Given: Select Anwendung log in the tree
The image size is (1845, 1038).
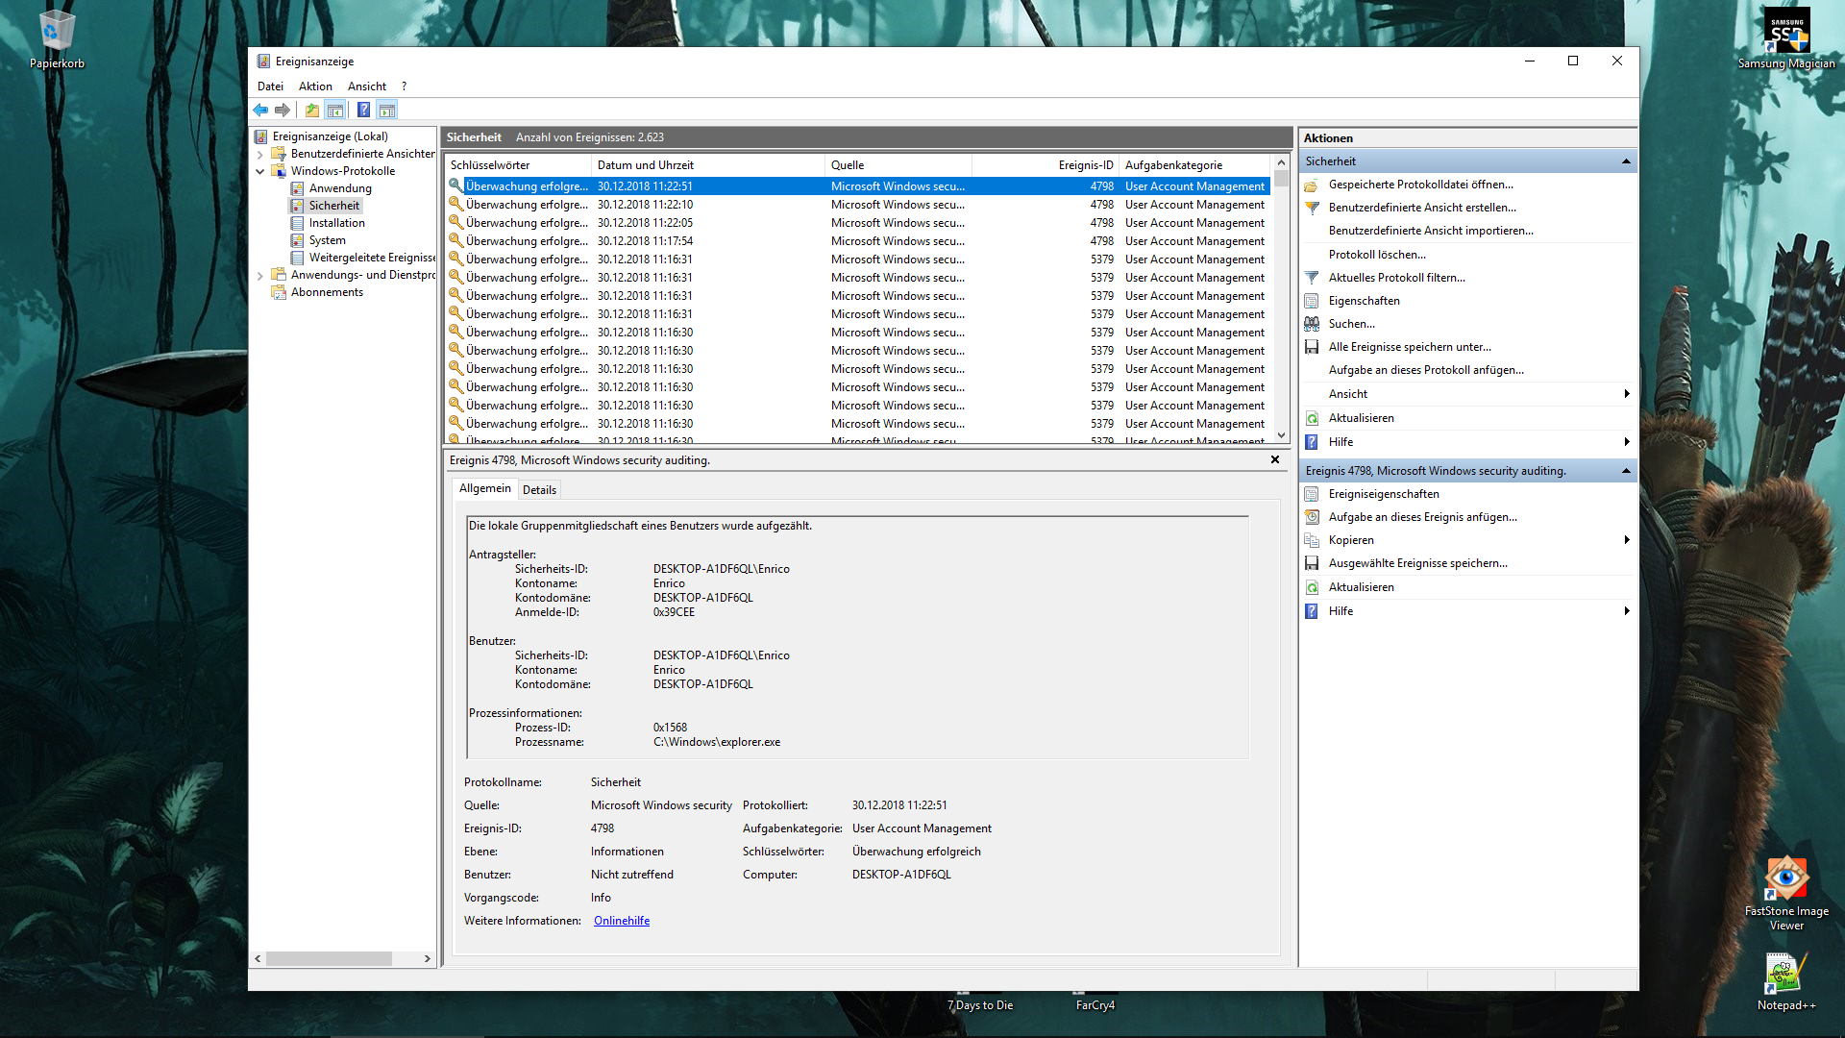Looking at the screenshot, I should point(340,188).
